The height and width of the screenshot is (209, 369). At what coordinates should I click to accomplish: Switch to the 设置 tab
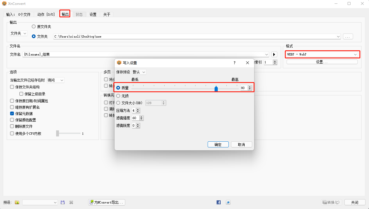click(93, 14)
